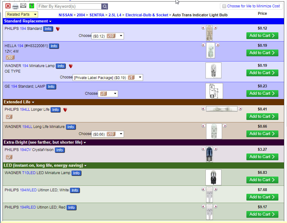Open the green question mark help icon

pyautogui.click(x=31, y=6)
